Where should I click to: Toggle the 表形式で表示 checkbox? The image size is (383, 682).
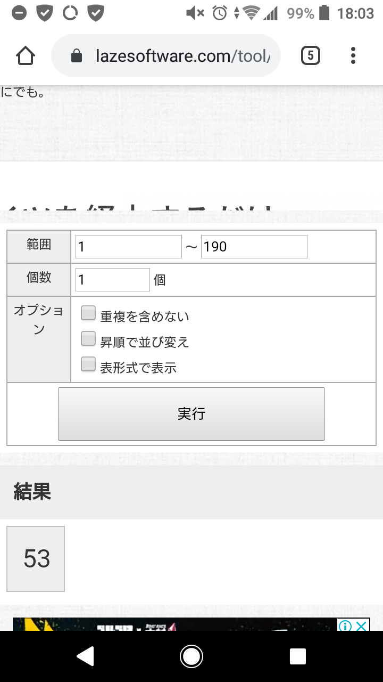pos(88,364)
